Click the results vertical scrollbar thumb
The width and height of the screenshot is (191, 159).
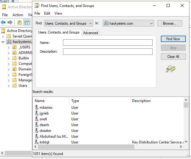point(186,105)
